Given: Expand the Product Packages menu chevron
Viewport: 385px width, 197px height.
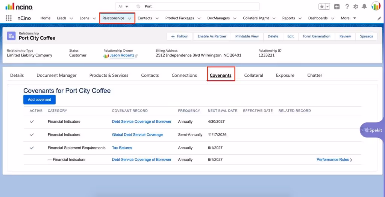Looking at the screenshot, I should coord(199,18).
